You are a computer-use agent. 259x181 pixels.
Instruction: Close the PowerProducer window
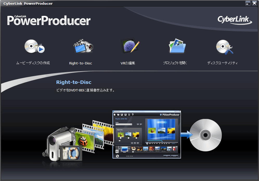click(254, 3)
